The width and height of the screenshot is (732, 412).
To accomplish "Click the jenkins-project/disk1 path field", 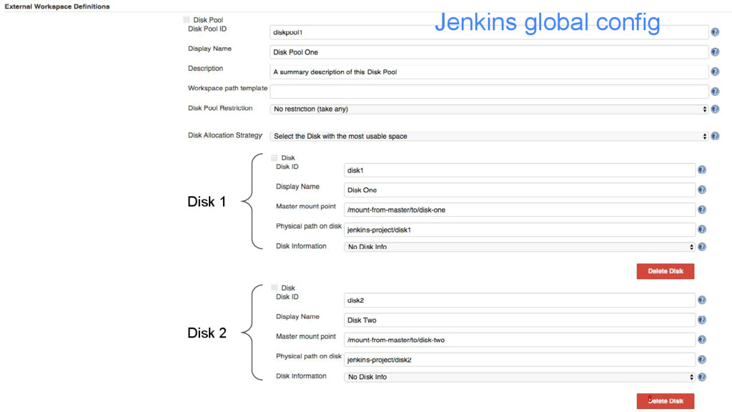I will click(x=520, y=230).
